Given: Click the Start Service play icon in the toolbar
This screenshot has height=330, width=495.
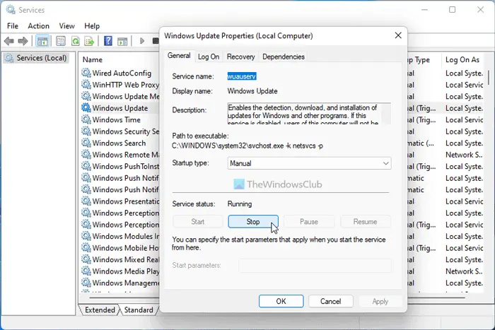Looking at the screenshot, I should pos(142,41).
